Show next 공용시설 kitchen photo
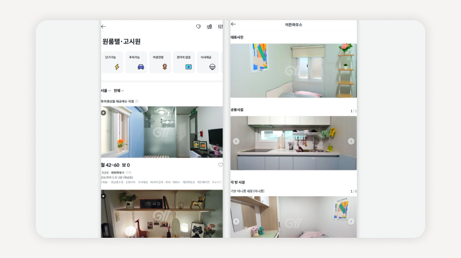 coord(351,141)
